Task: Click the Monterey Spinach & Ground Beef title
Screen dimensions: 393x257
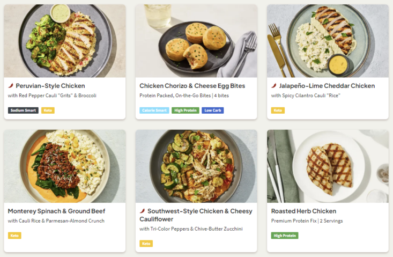Action: point(56,211)
